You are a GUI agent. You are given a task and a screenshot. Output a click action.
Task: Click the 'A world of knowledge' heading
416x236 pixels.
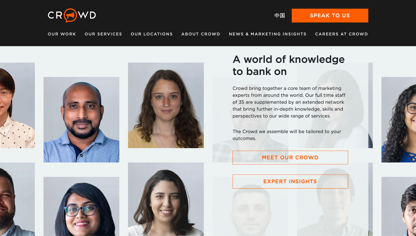coord(289,65)
